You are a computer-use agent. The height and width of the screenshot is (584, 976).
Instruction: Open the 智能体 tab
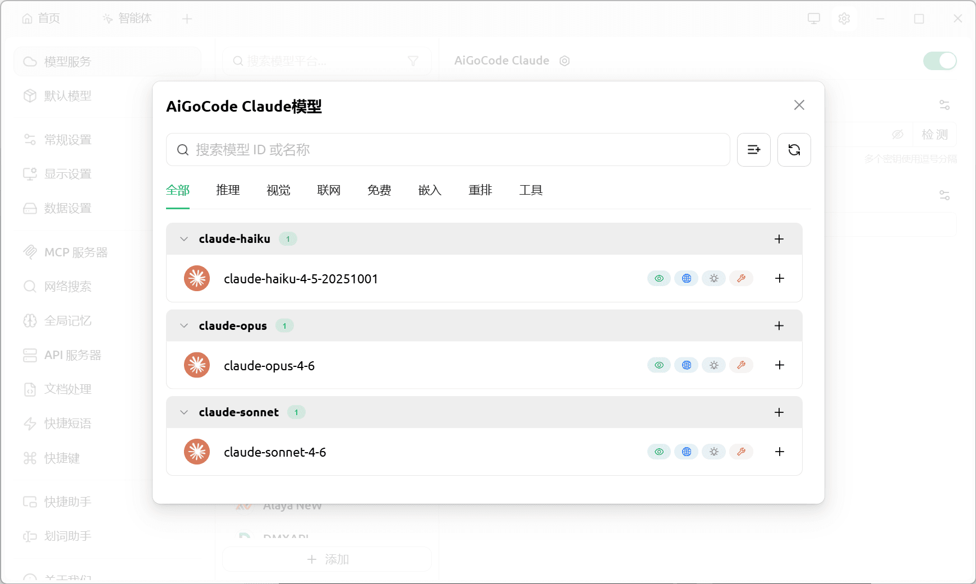127,19
